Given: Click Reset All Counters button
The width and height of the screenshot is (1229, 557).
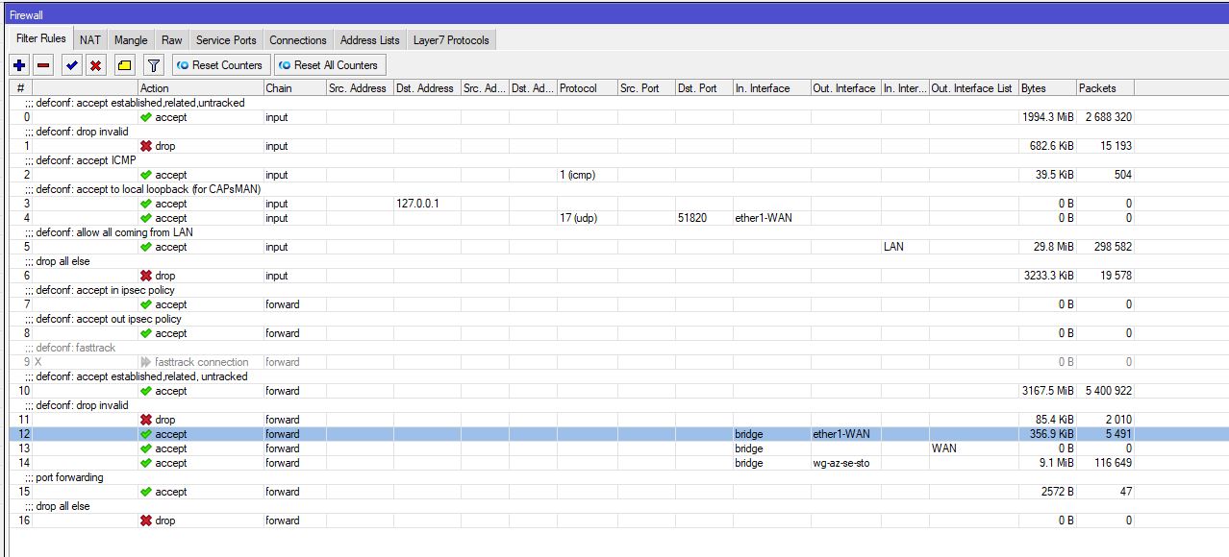Looking at the screenshot, I should coord(329,65).
